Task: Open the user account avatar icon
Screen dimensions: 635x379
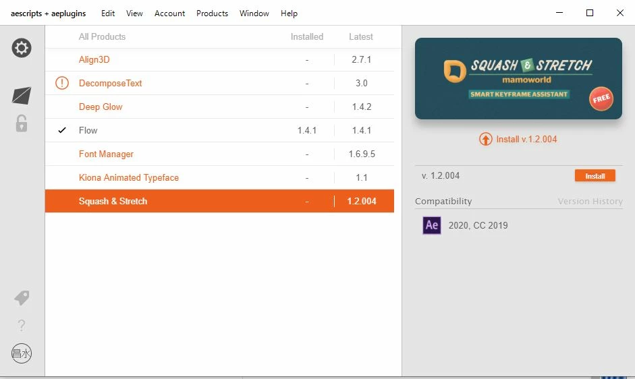Action: click(22, 353)
